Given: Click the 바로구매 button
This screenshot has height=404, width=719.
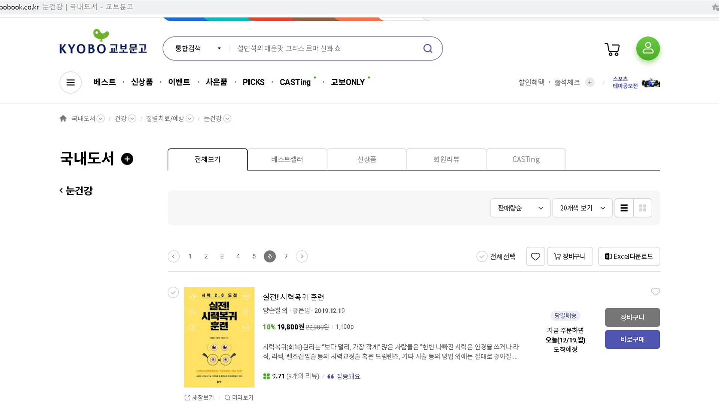Looking at the screenshot, I should [x=632, y=340].
